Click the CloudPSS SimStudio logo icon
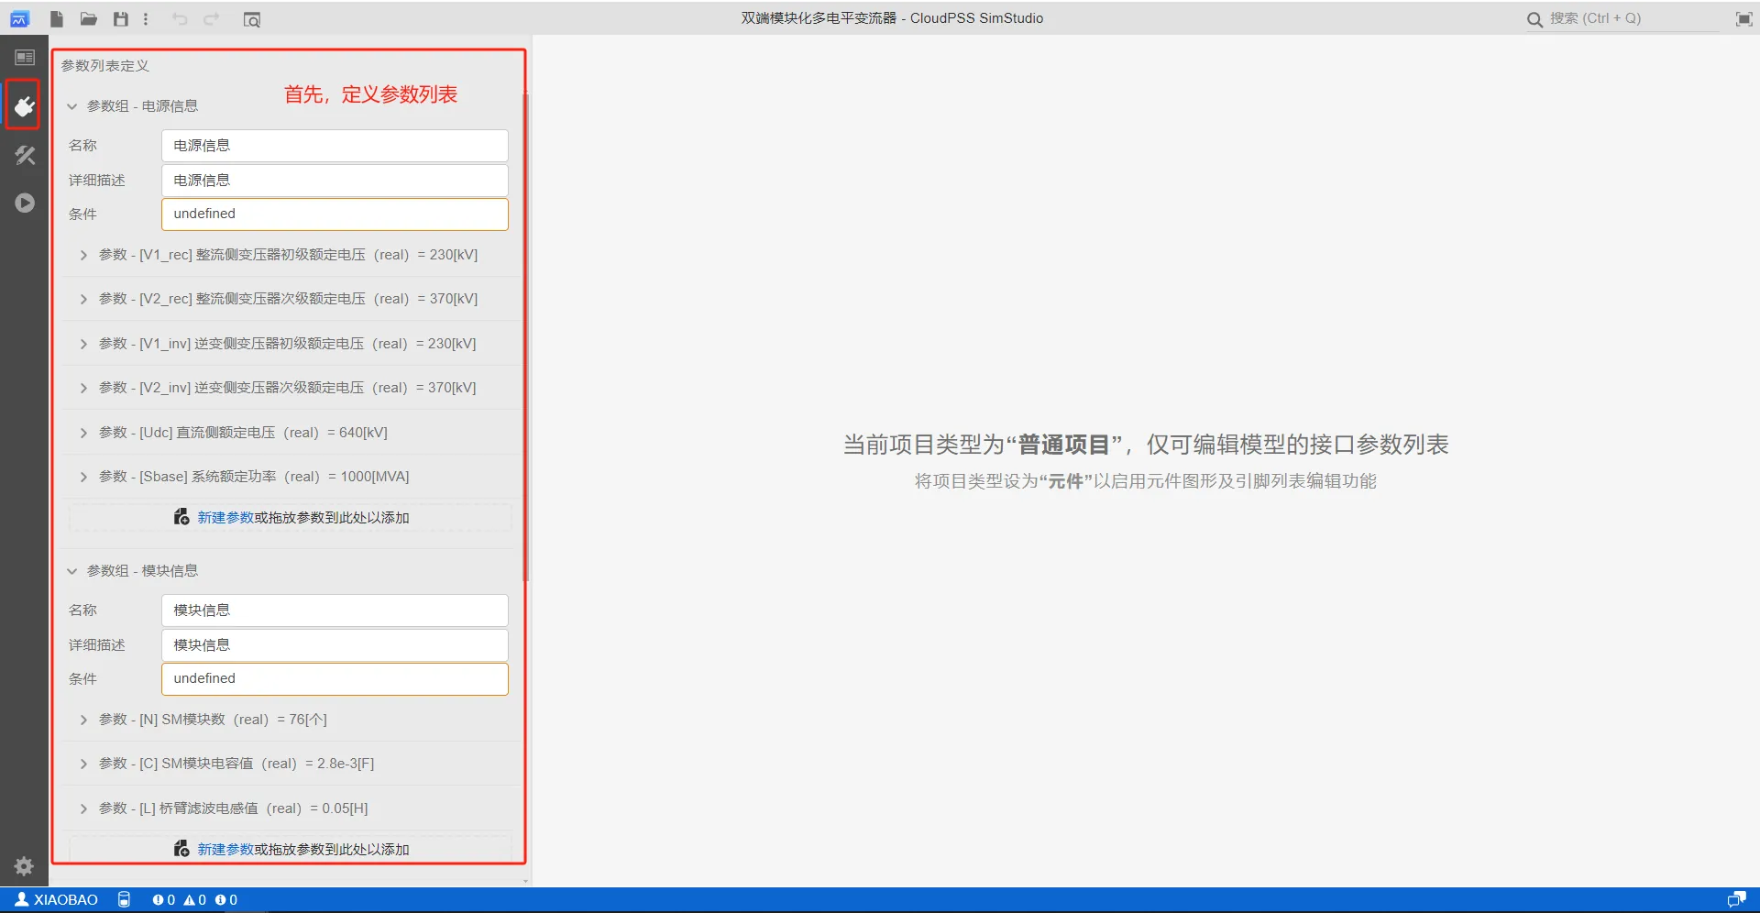The image size is (1760, 913). [x=19, y=18]
